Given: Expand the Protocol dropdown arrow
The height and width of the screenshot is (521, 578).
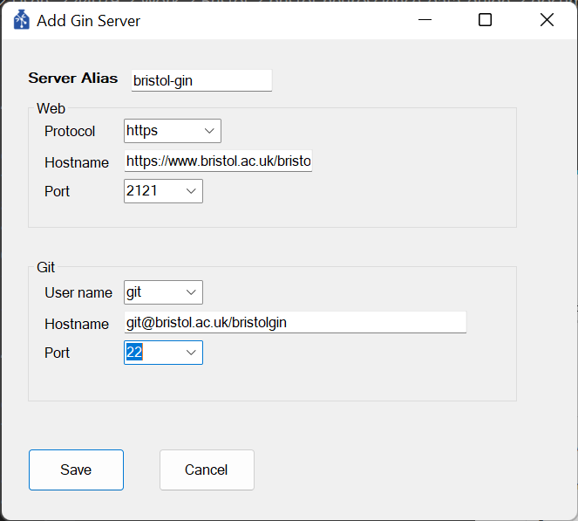Looking at the screenshot, I should pyautogui.click(x=209, y=131).
